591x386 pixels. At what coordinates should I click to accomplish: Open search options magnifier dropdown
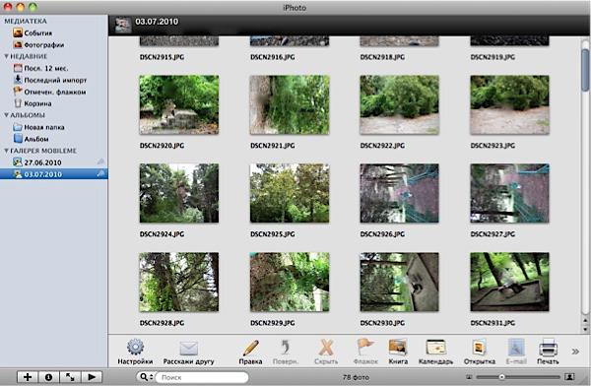146,377
